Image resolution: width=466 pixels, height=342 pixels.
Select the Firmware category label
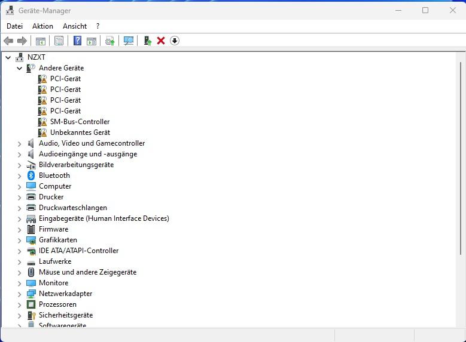[53, 229]
